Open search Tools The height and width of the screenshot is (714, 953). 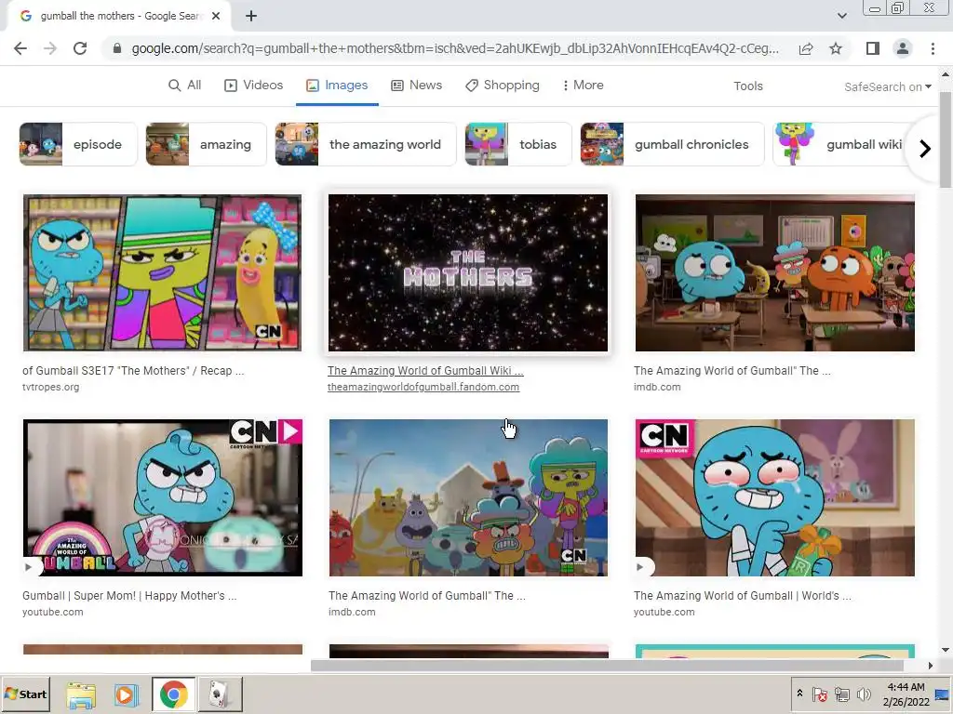pyautogui.click(x=748, y=86)
